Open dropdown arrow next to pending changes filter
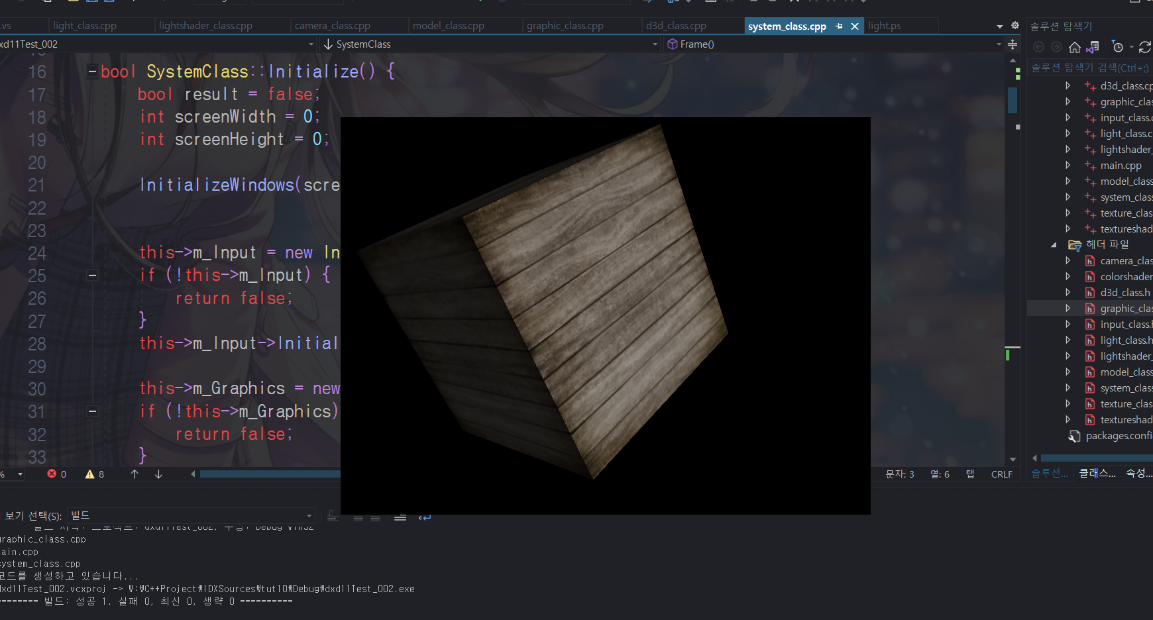1153x620 pixels. [1131, 47]
